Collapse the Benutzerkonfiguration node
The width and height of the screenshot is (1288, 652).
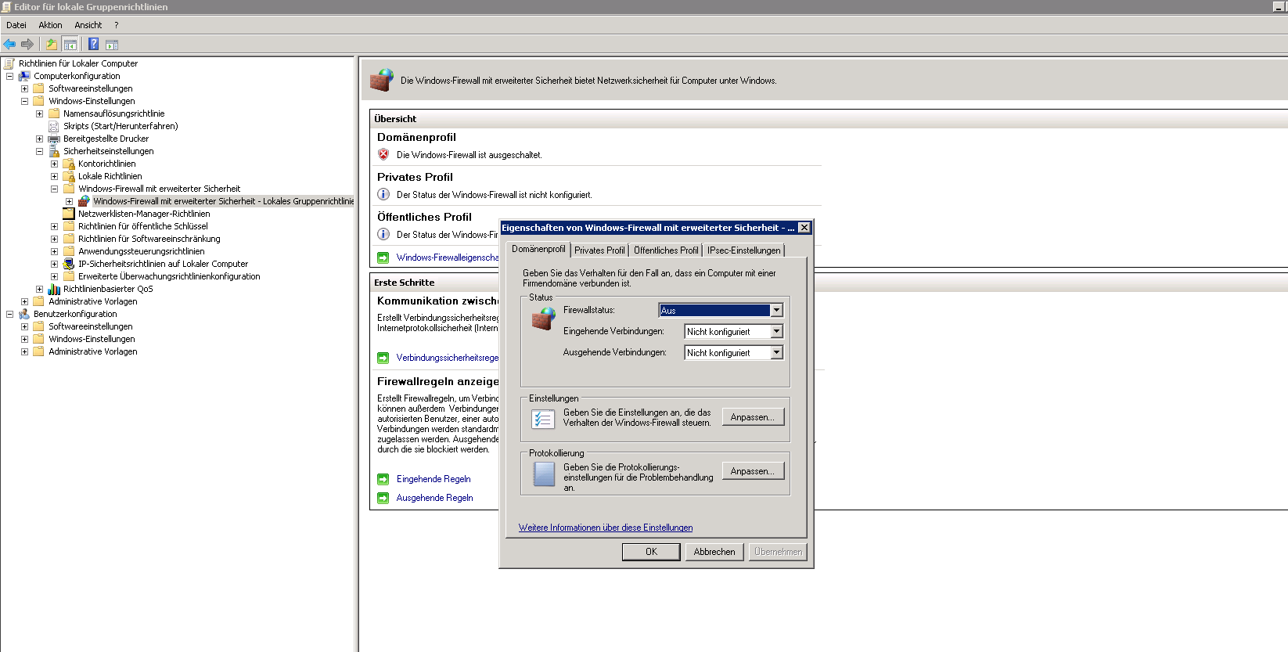[9, 314]
